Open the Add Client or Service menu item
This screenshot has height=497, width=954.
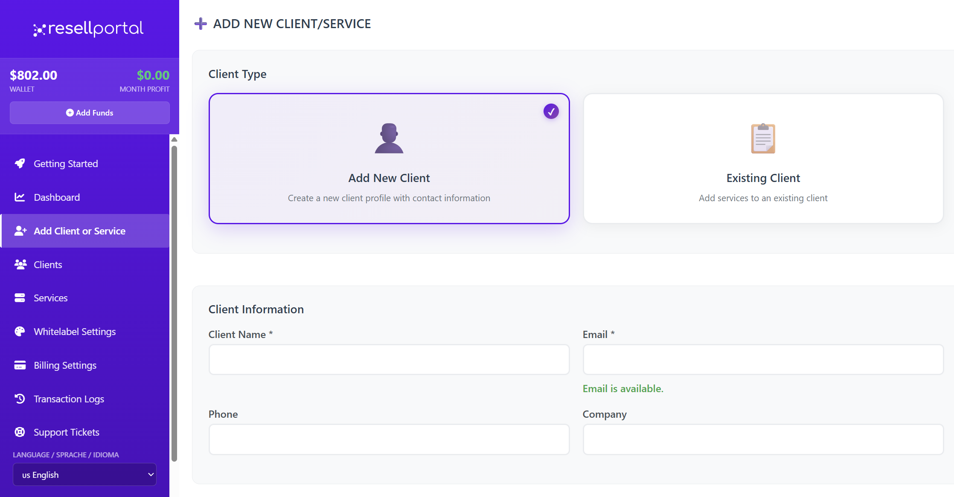tap(79, 231)
